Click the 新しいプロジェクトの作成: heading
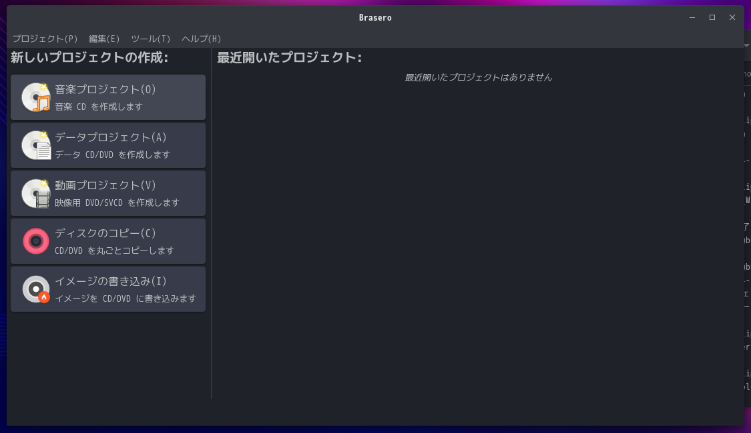751x433 pixels. [x=89, y=57]
